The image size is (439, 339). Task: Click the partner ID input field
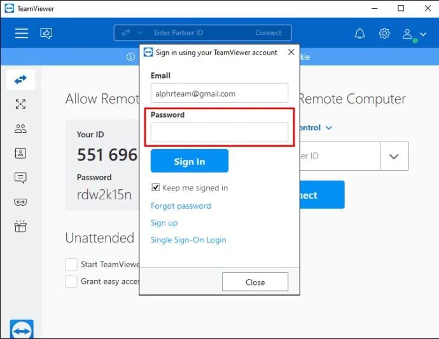pyautogui.click(x=340, y=156)
